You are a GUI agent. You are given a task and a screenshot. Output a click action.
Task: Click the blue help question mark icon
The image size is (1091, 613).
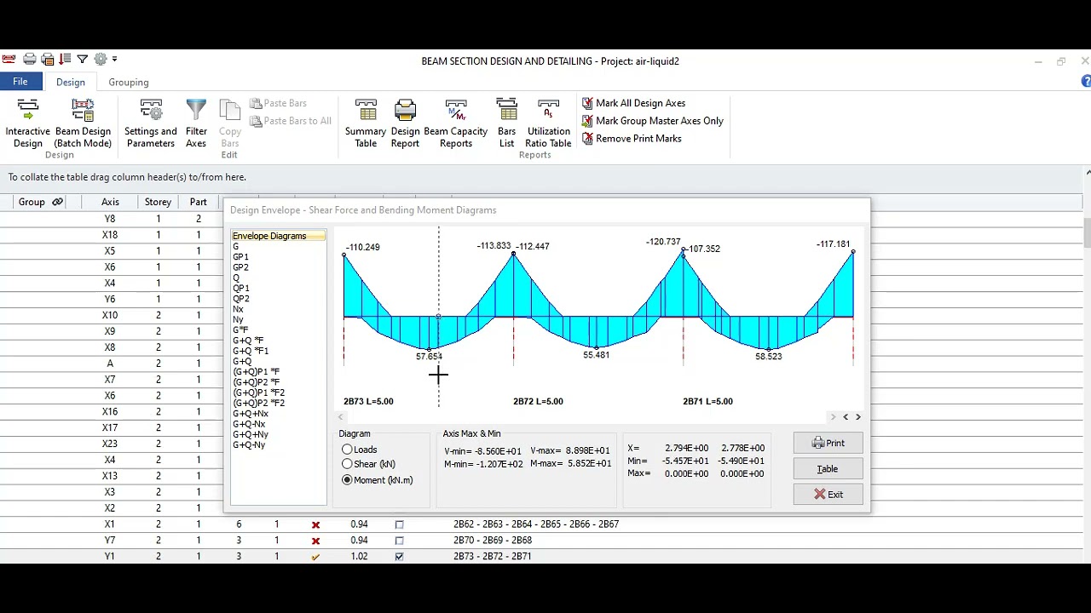tap(1086, 82)
